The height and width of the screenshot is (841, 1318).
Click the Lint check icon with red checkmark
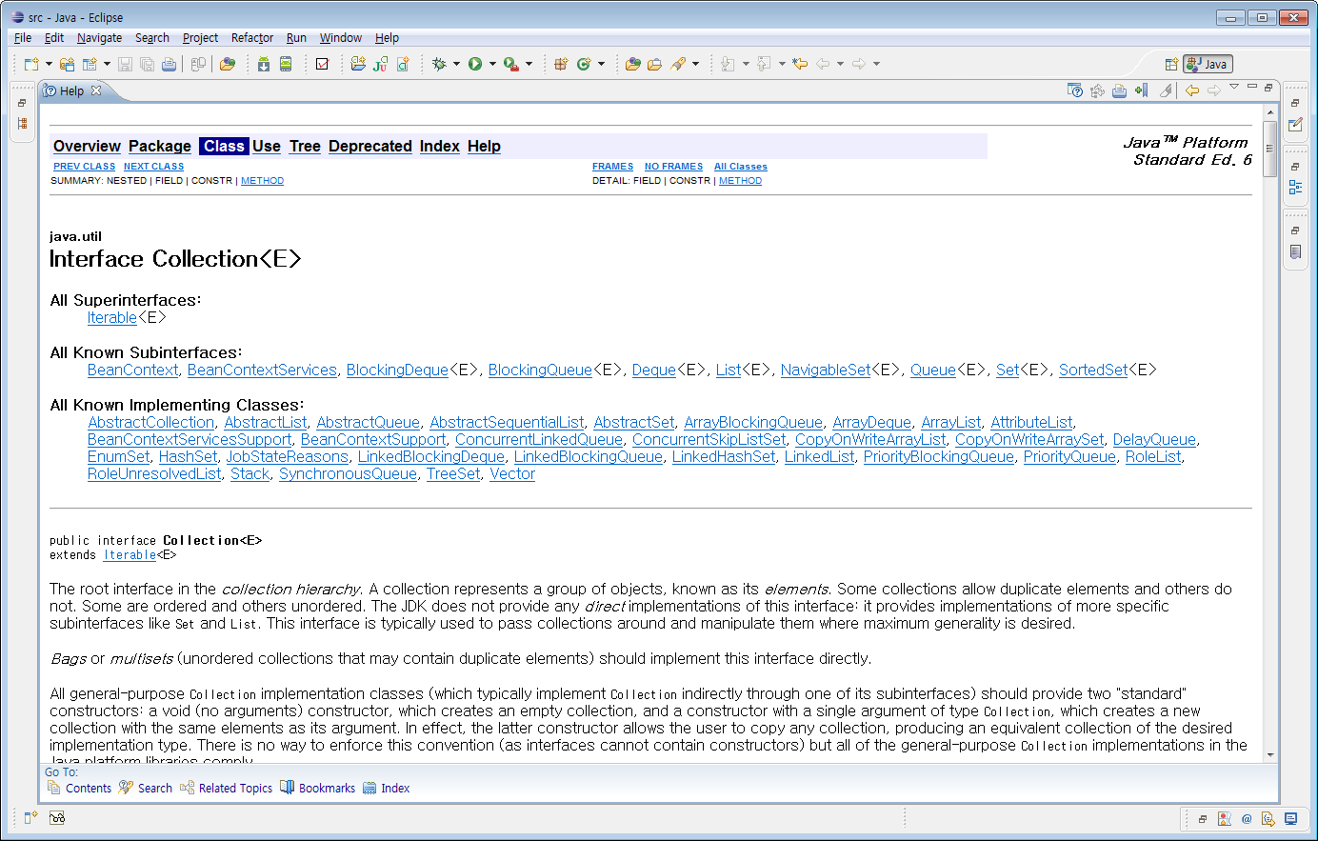point(322,64)
